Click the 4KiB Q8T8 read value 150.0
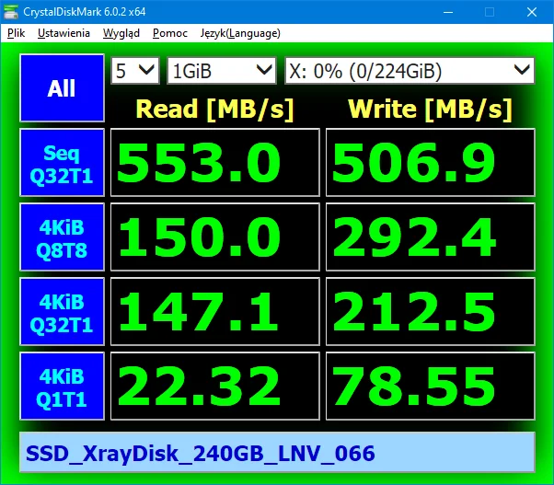Screen dimensions: 554x485 pos(215,237)
